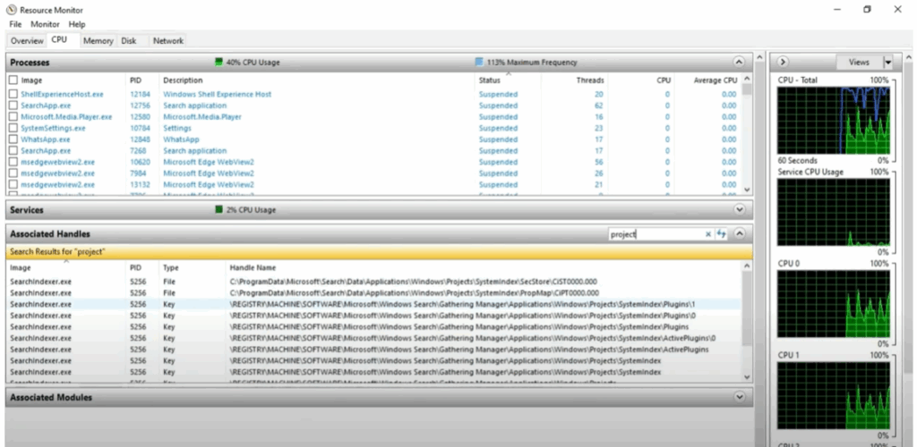Check the Microsoft.Media.Player.exe checkbox
The width and height of the screenshot is (917, 447).
click(x=13, y=117)
